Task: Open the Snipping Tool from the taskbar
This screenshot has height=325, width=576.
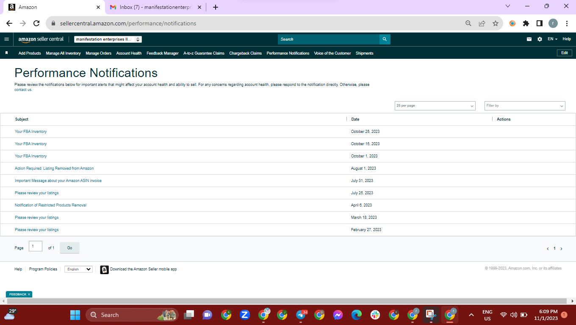Action: click(x=431, y=315)
